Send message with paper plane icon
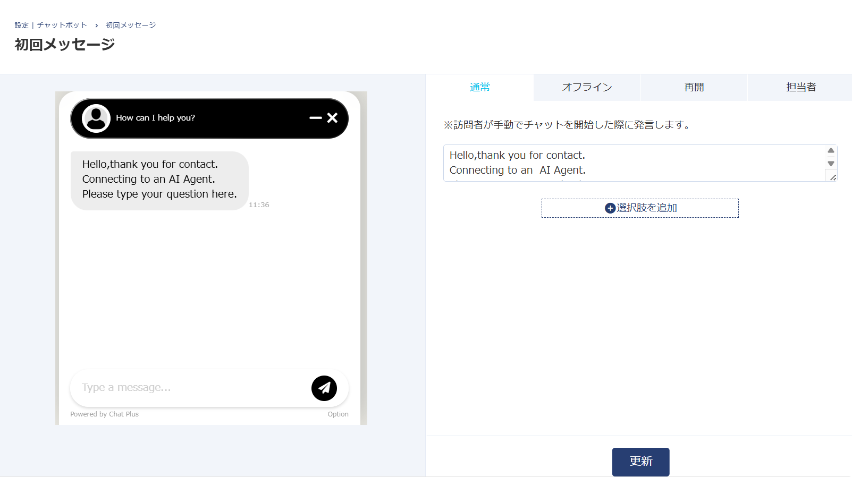 [x=324, y=388]
